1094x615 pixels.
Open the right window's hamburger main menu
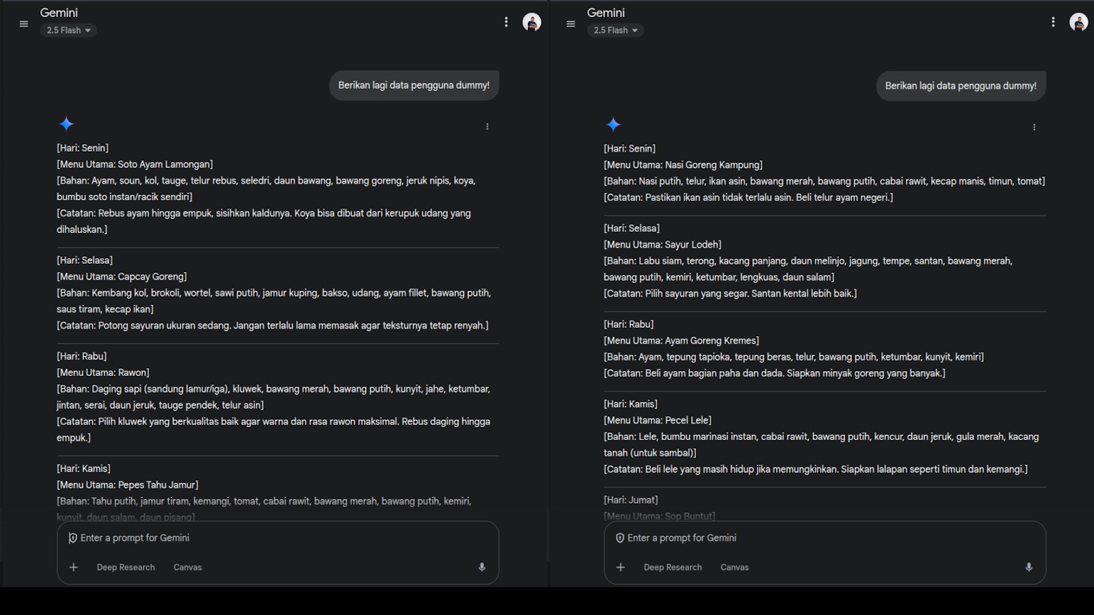(x=571, y=24)
